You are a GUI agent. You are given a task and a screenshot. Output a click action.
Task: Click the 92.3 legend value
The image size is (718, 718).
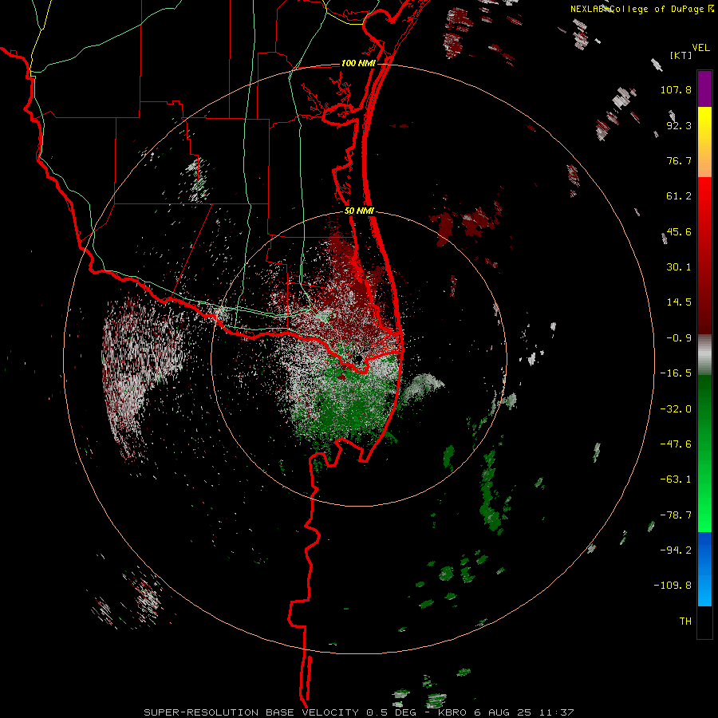679,125
